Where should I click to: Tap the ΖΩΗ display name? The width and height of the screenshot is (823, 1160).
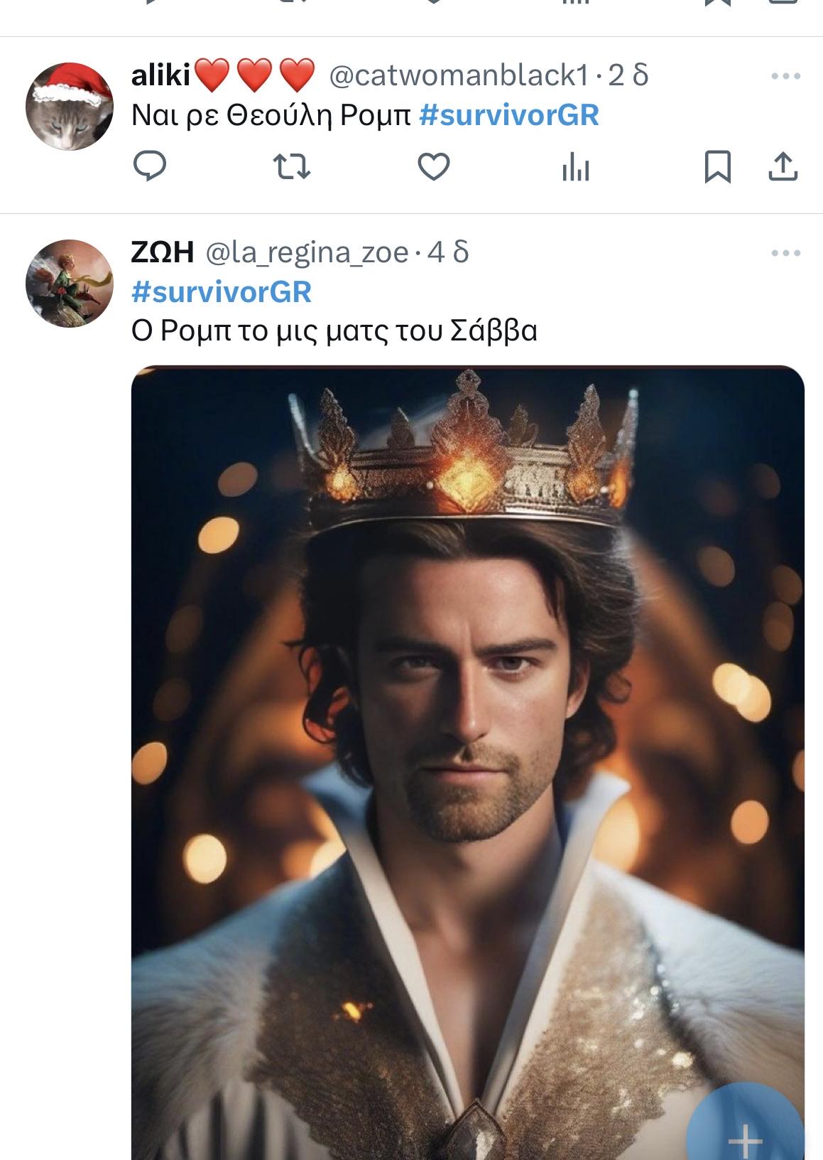pos(163,252)
